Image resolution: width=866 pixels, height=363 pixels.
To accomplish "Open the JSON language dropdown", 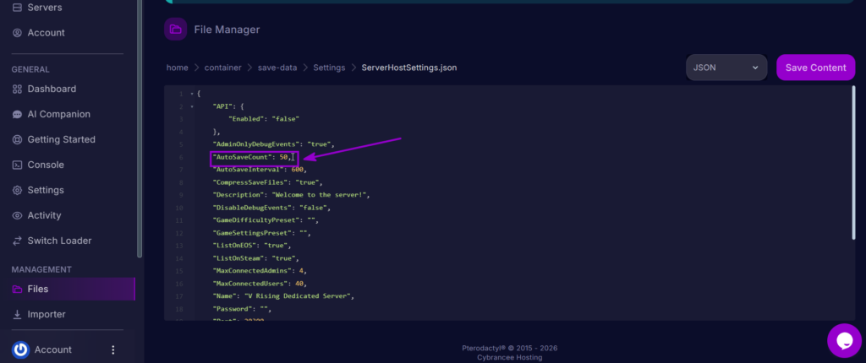I will click(726, 68).
